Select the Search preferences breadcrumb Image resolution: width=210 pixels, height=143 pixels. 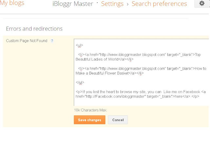(x=159, y=4)
